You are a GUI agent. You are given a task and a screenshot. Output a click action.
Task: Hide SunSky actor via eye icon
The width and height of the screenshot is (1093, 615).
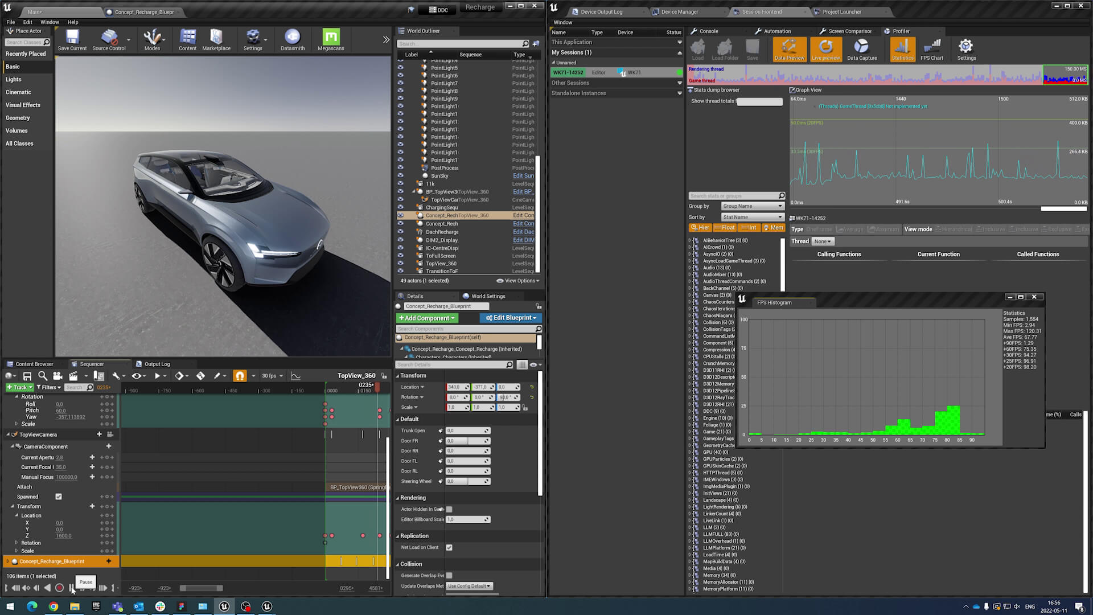coord(400,176)
